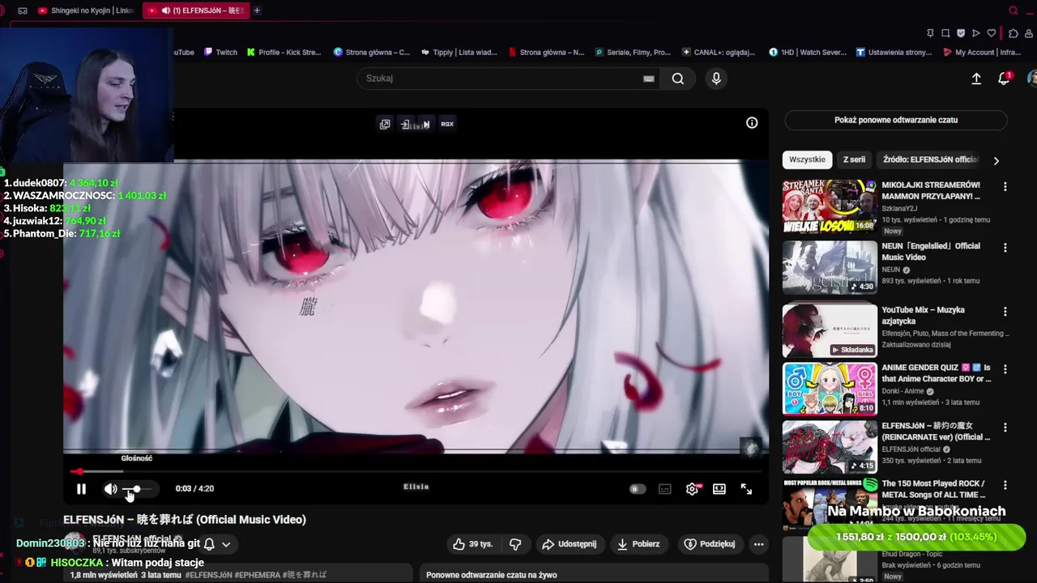
Task: Click browser snapshot crop icon
Action: 945,33
